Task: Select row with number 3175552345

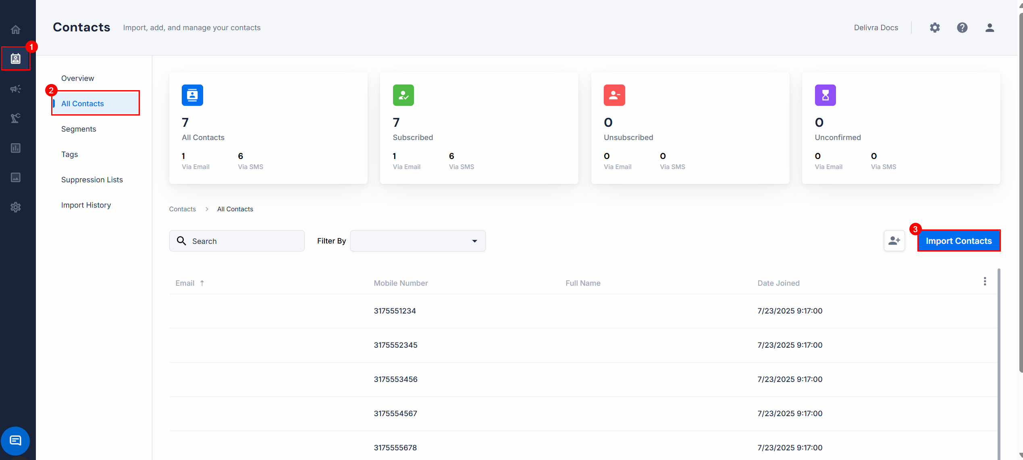Action: tap(583, 345)
